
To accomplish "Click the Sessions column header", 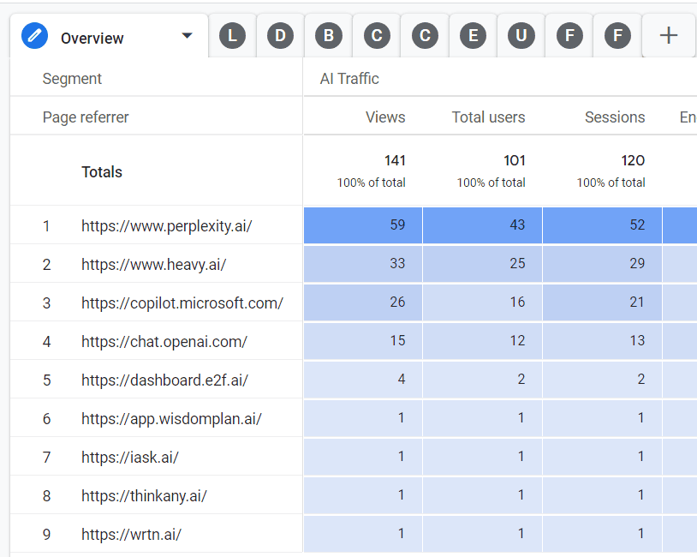I will coord(615,117).
